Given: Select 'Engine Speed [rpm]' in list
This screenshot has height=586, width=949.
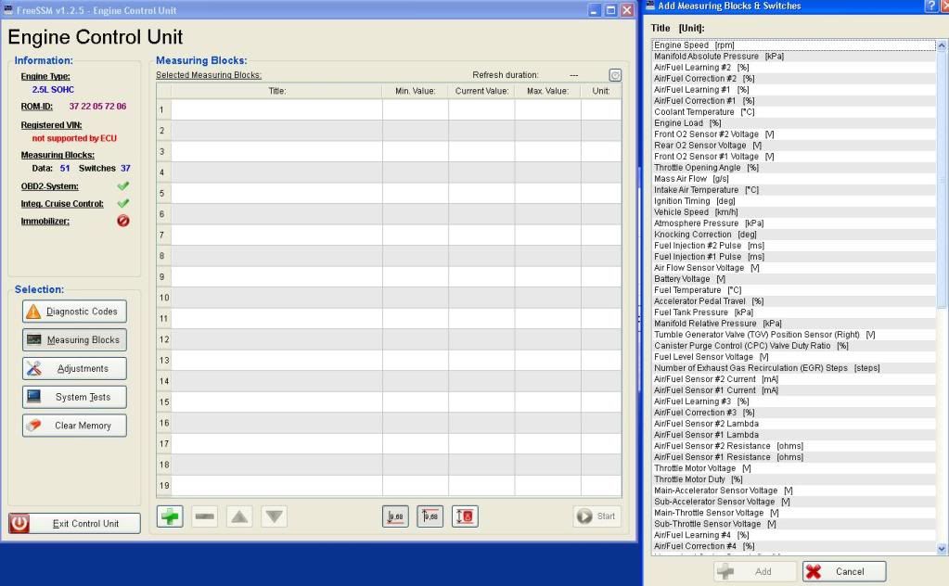Looking at the screenshot, I should tap(793, 45).
